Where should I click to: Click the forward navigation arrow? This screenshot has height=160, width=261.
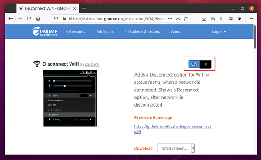coord(20,19)
